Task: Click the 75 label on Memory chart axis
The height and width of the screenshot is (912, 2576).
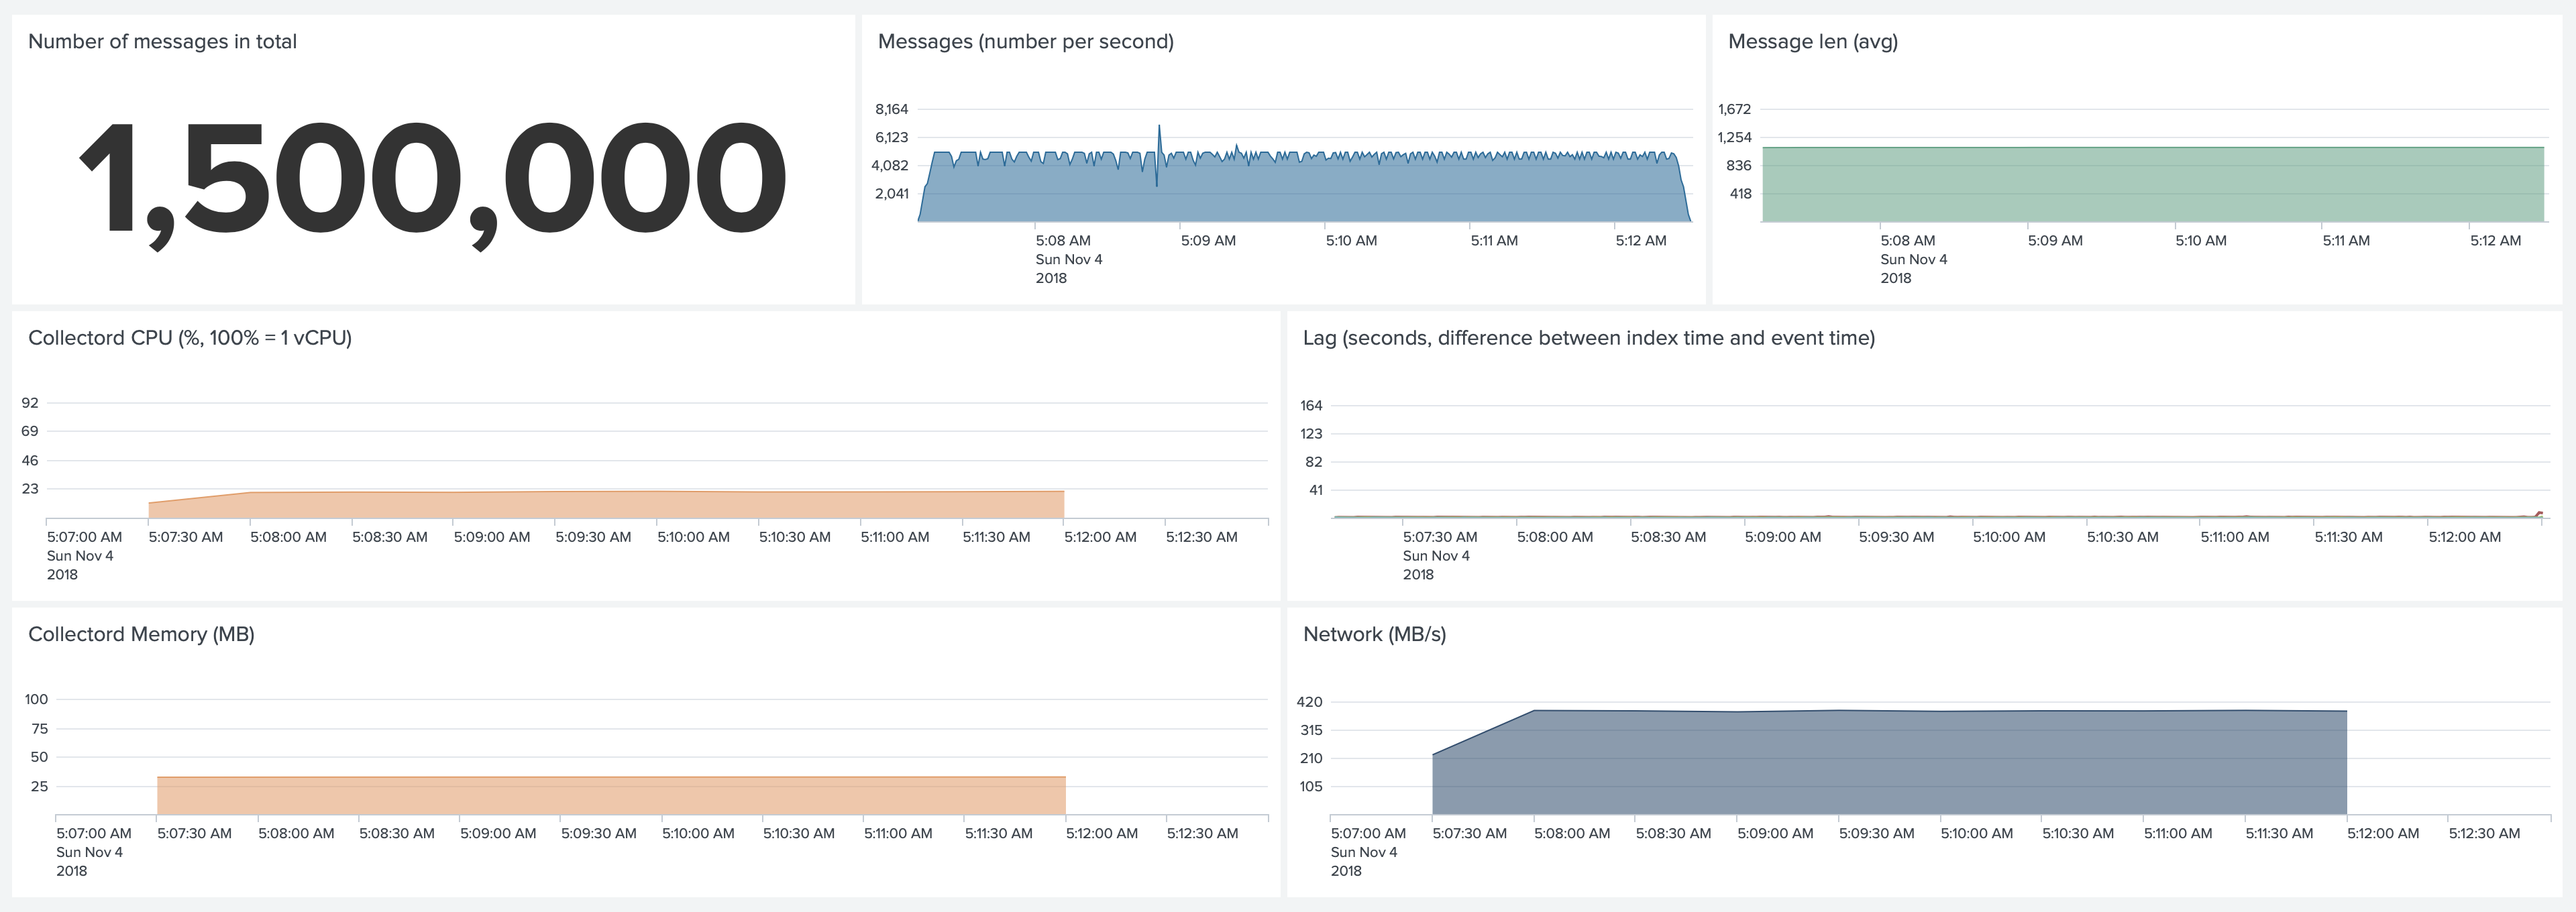Action: (39, 728)
